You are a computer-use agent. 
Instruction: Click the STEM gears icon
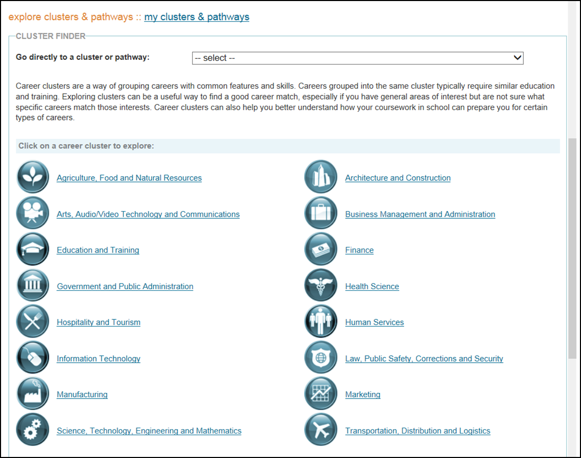coord(33,429)
